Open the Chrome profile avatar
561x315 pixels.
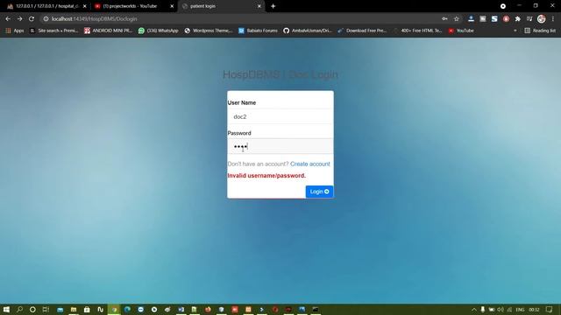coord(542,19)
